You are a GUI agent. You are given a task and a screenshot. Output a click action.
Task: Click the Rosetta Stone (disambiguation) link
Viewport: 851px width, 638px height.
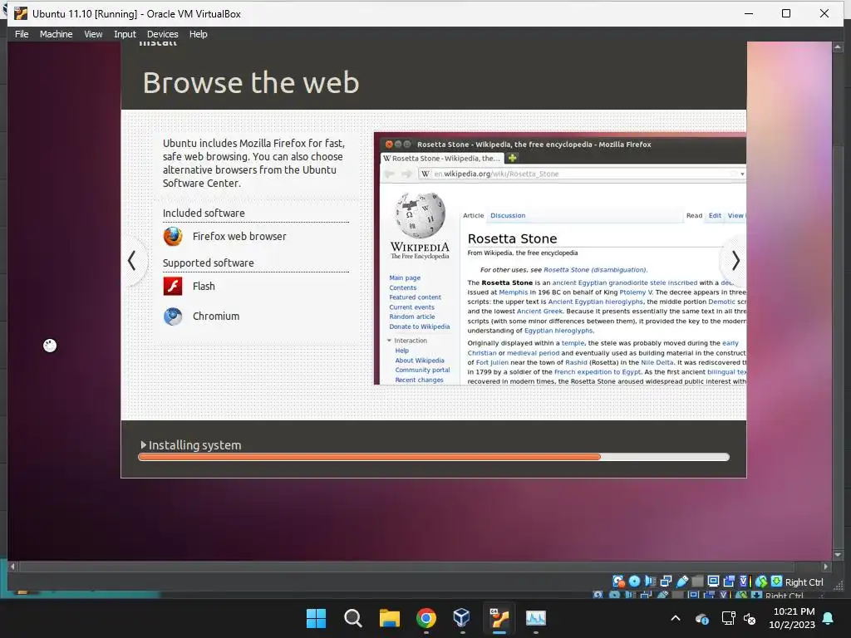point(595,270)
